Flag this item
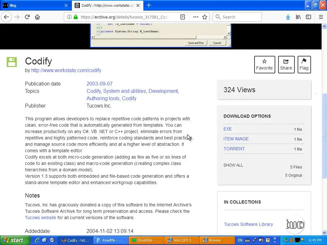This screenshot has width=327, height=245. pos(304,64)
